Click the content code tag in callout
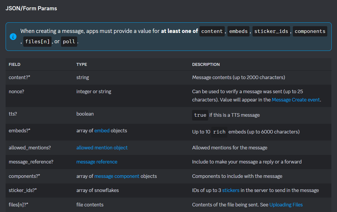Viewport: 337px width, 212px height. pyautogui.click(x=212, y=31)
